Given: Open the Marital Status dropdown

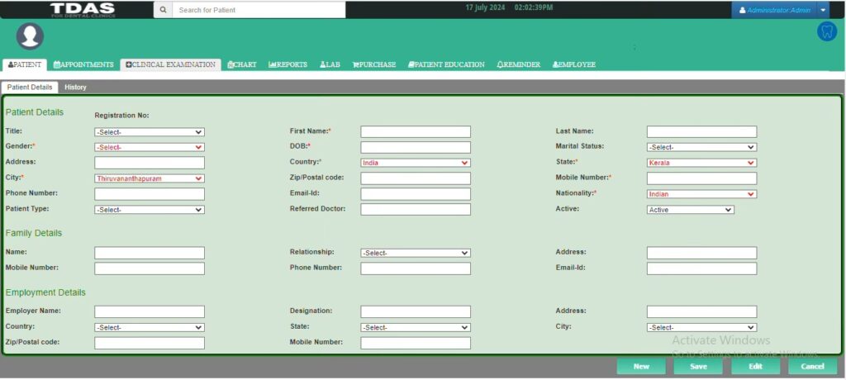Looking at the screenshot, I should click(x=701, y=147).
